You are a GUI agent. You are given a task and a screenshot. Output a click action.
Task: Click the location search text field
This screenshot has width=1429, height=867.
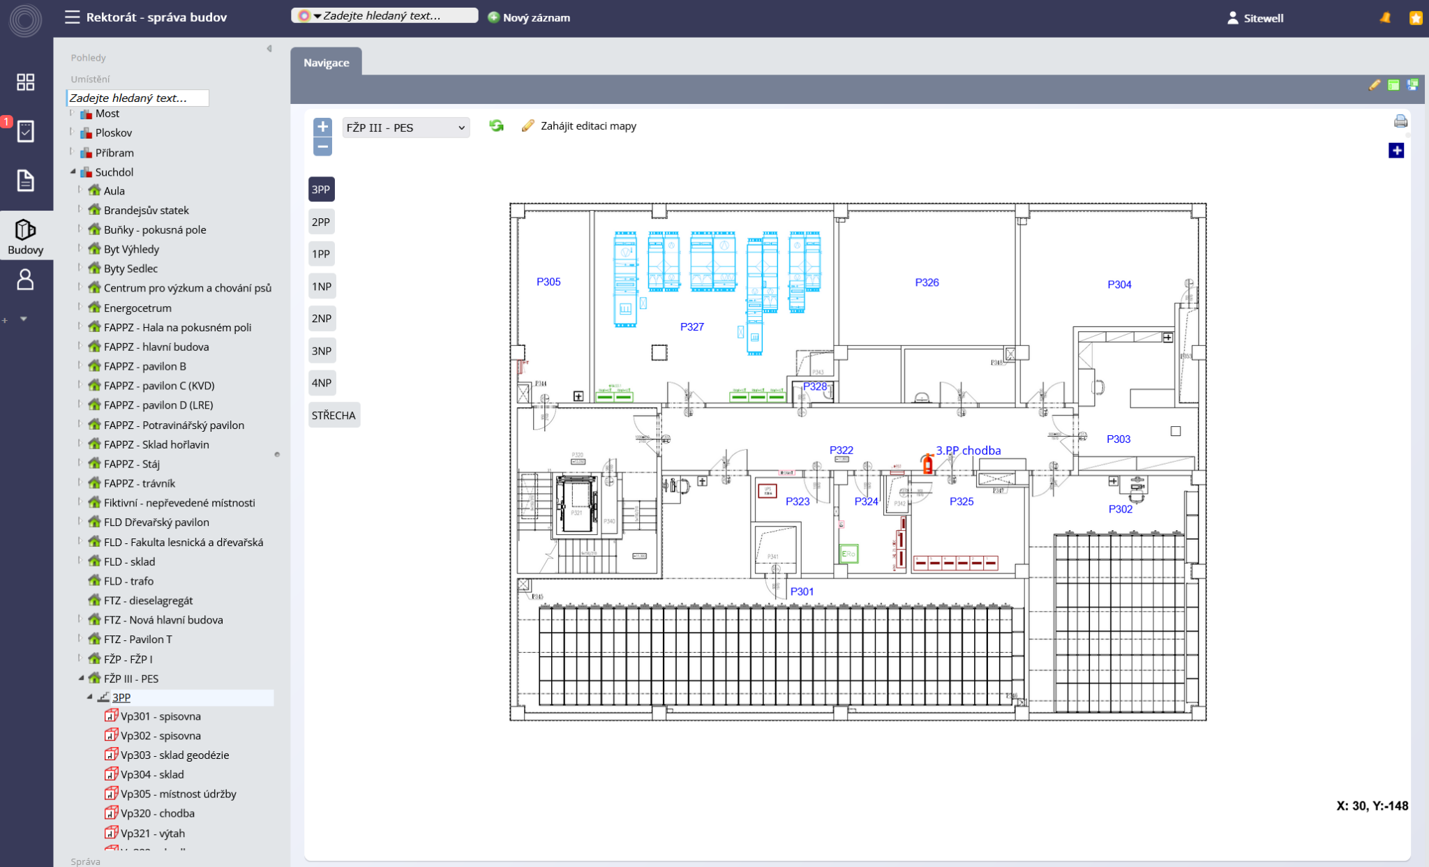pos(137,98)
